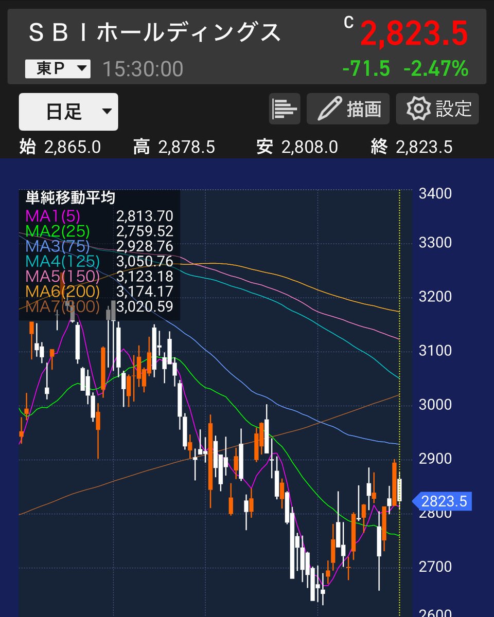Select the MA5(150) legend row
This screenshot has width=494, height=617.
[x=99, y=277]
